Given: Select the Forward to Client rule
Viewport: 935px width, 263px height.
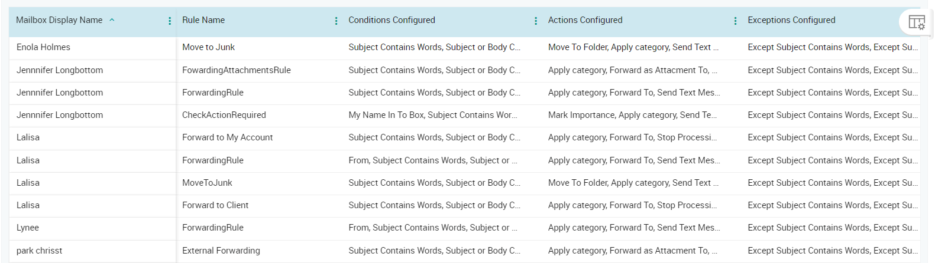Looking at the screenshot, I should (x=215, y=205).
